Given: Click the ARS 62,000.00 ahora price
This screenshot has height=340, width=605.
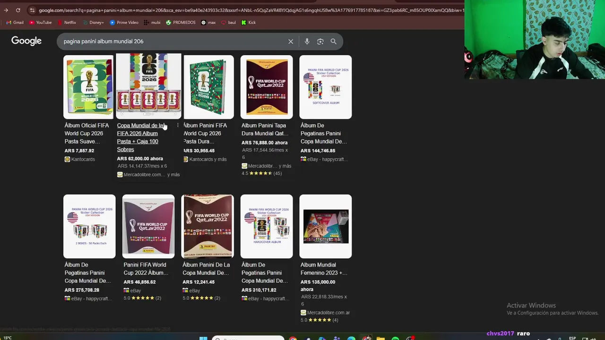Looking at the screenshot, I should (x=140, y=159).
